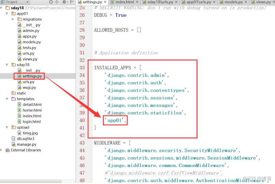
Task: Click the '# Application definition' comment
Action: 126,53
